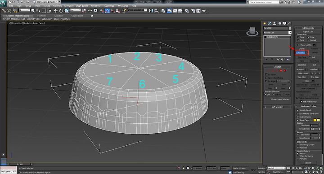Toggle the 3D Snaps icon
Screen dimensions: 324x174
102,10
